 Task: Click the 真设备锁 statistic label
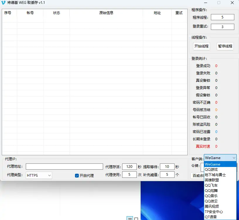(x=203, y=81)
